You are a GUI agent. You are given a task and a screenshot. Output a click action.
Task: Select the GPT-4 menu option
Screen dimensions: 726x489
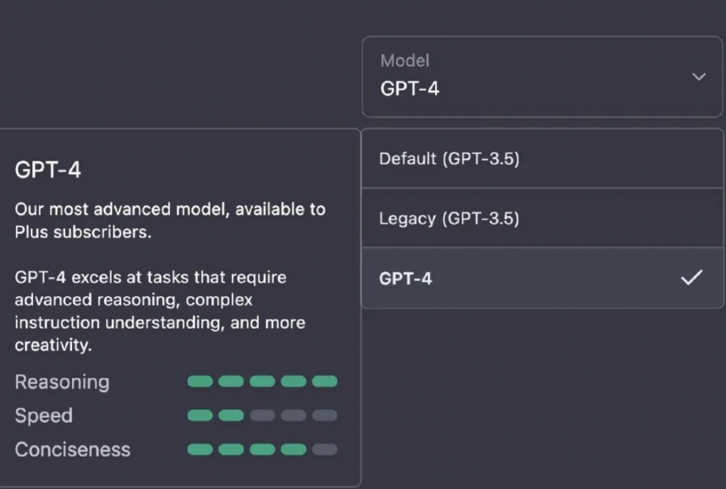(x=406, y=278)
